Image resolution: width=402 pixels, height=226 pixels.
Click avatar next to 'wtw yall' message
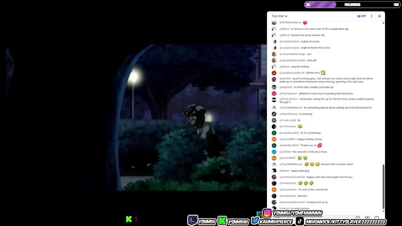pos(274,60)
